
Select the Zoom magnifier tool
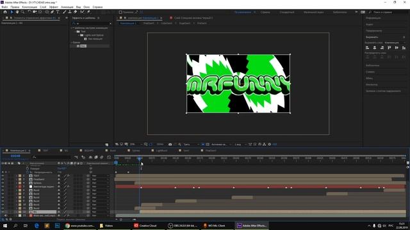coord(23,12)
